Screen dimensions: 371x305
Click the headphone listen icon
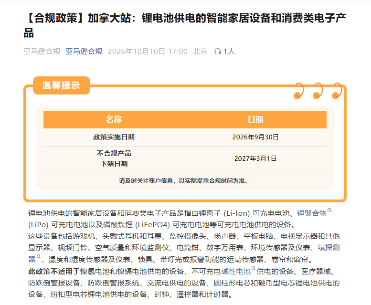[217, 52]
